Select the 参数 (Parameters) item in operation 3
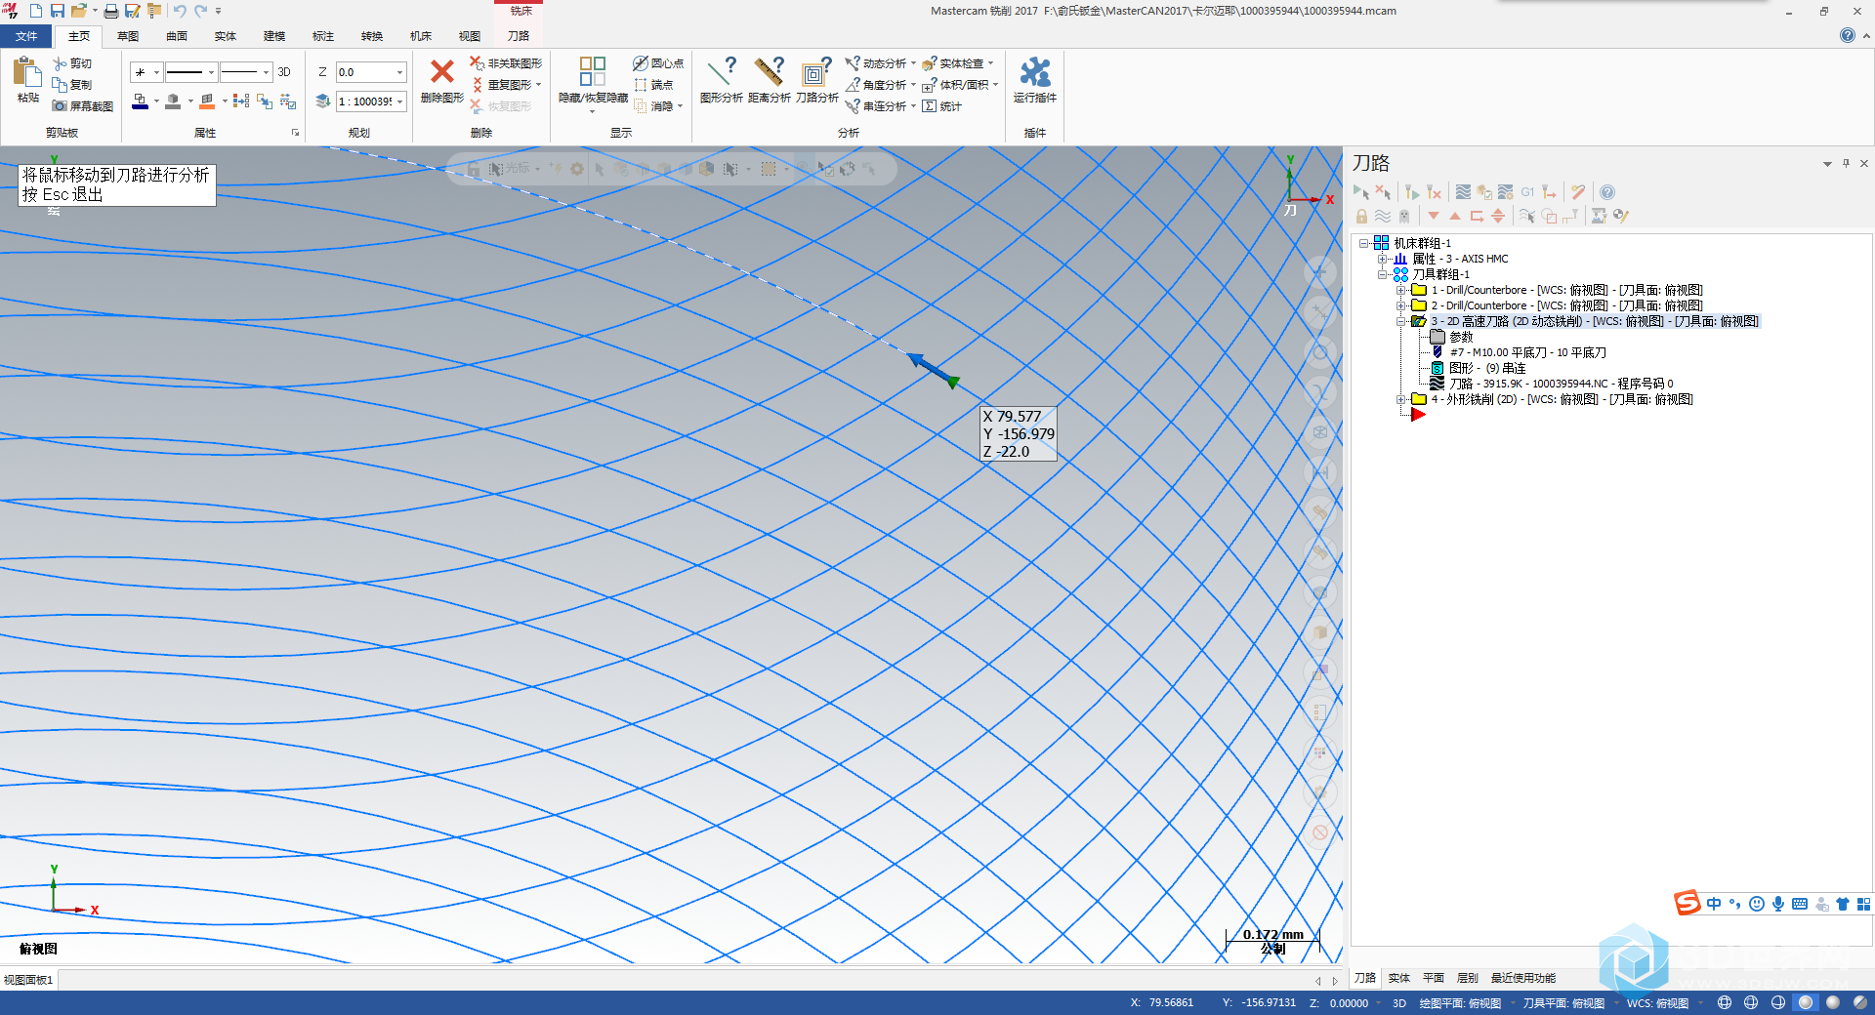Viewport: 1875px width, 1015px height. pos(1461,337)
